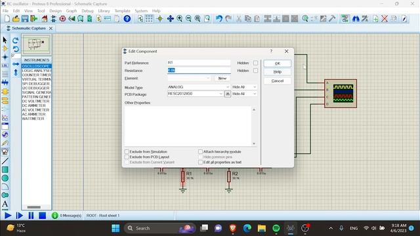Enable Exclude from Simulation checkbox
This screenshot has width=420, height=236.
coord(127,151)
